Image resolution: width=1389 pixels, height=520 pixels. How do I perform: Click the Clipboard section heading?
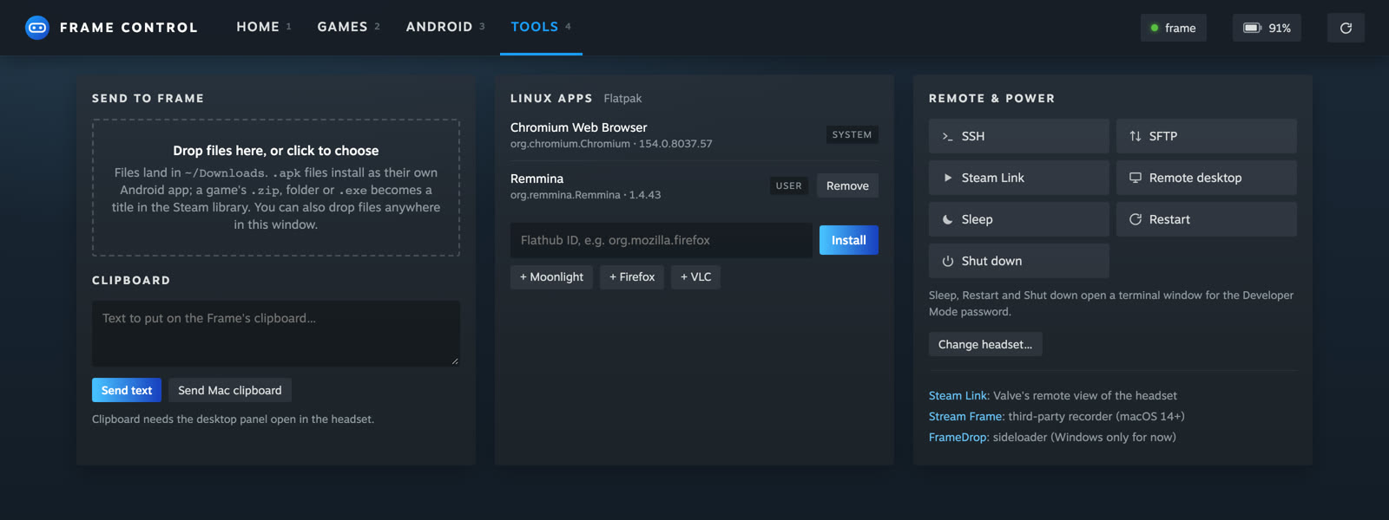(131, 280)
